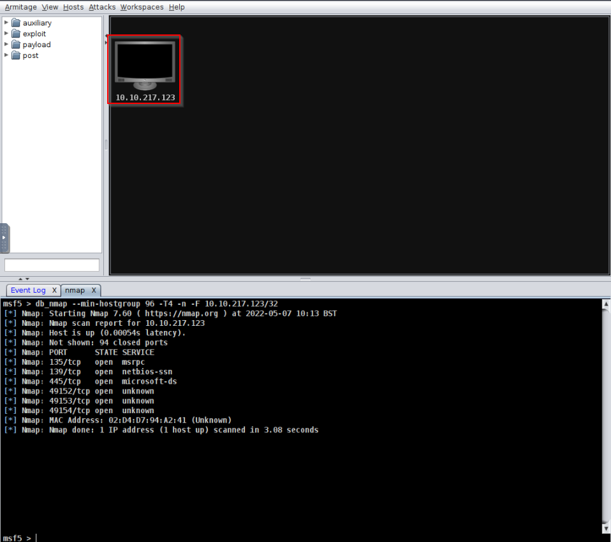This screenshot has width=611, height=542.
Task: Click the Starting Nmap 7.60 line
Action: pos(170,313)
